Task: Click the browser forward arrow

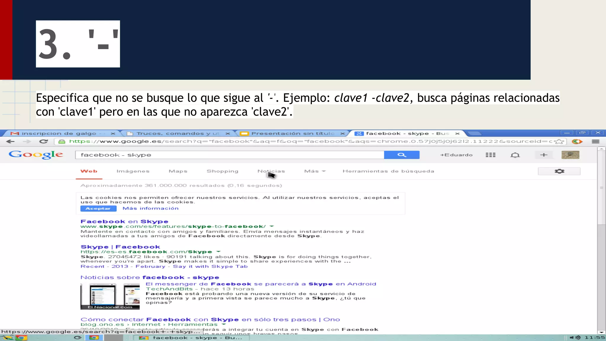Action: click(27, 141)
